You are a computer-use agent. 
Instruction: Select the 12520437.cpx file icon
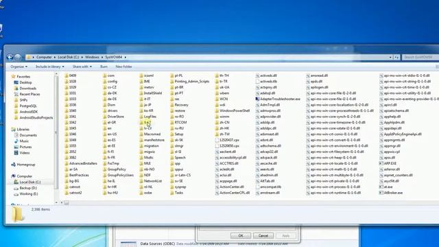coord(217,140)
